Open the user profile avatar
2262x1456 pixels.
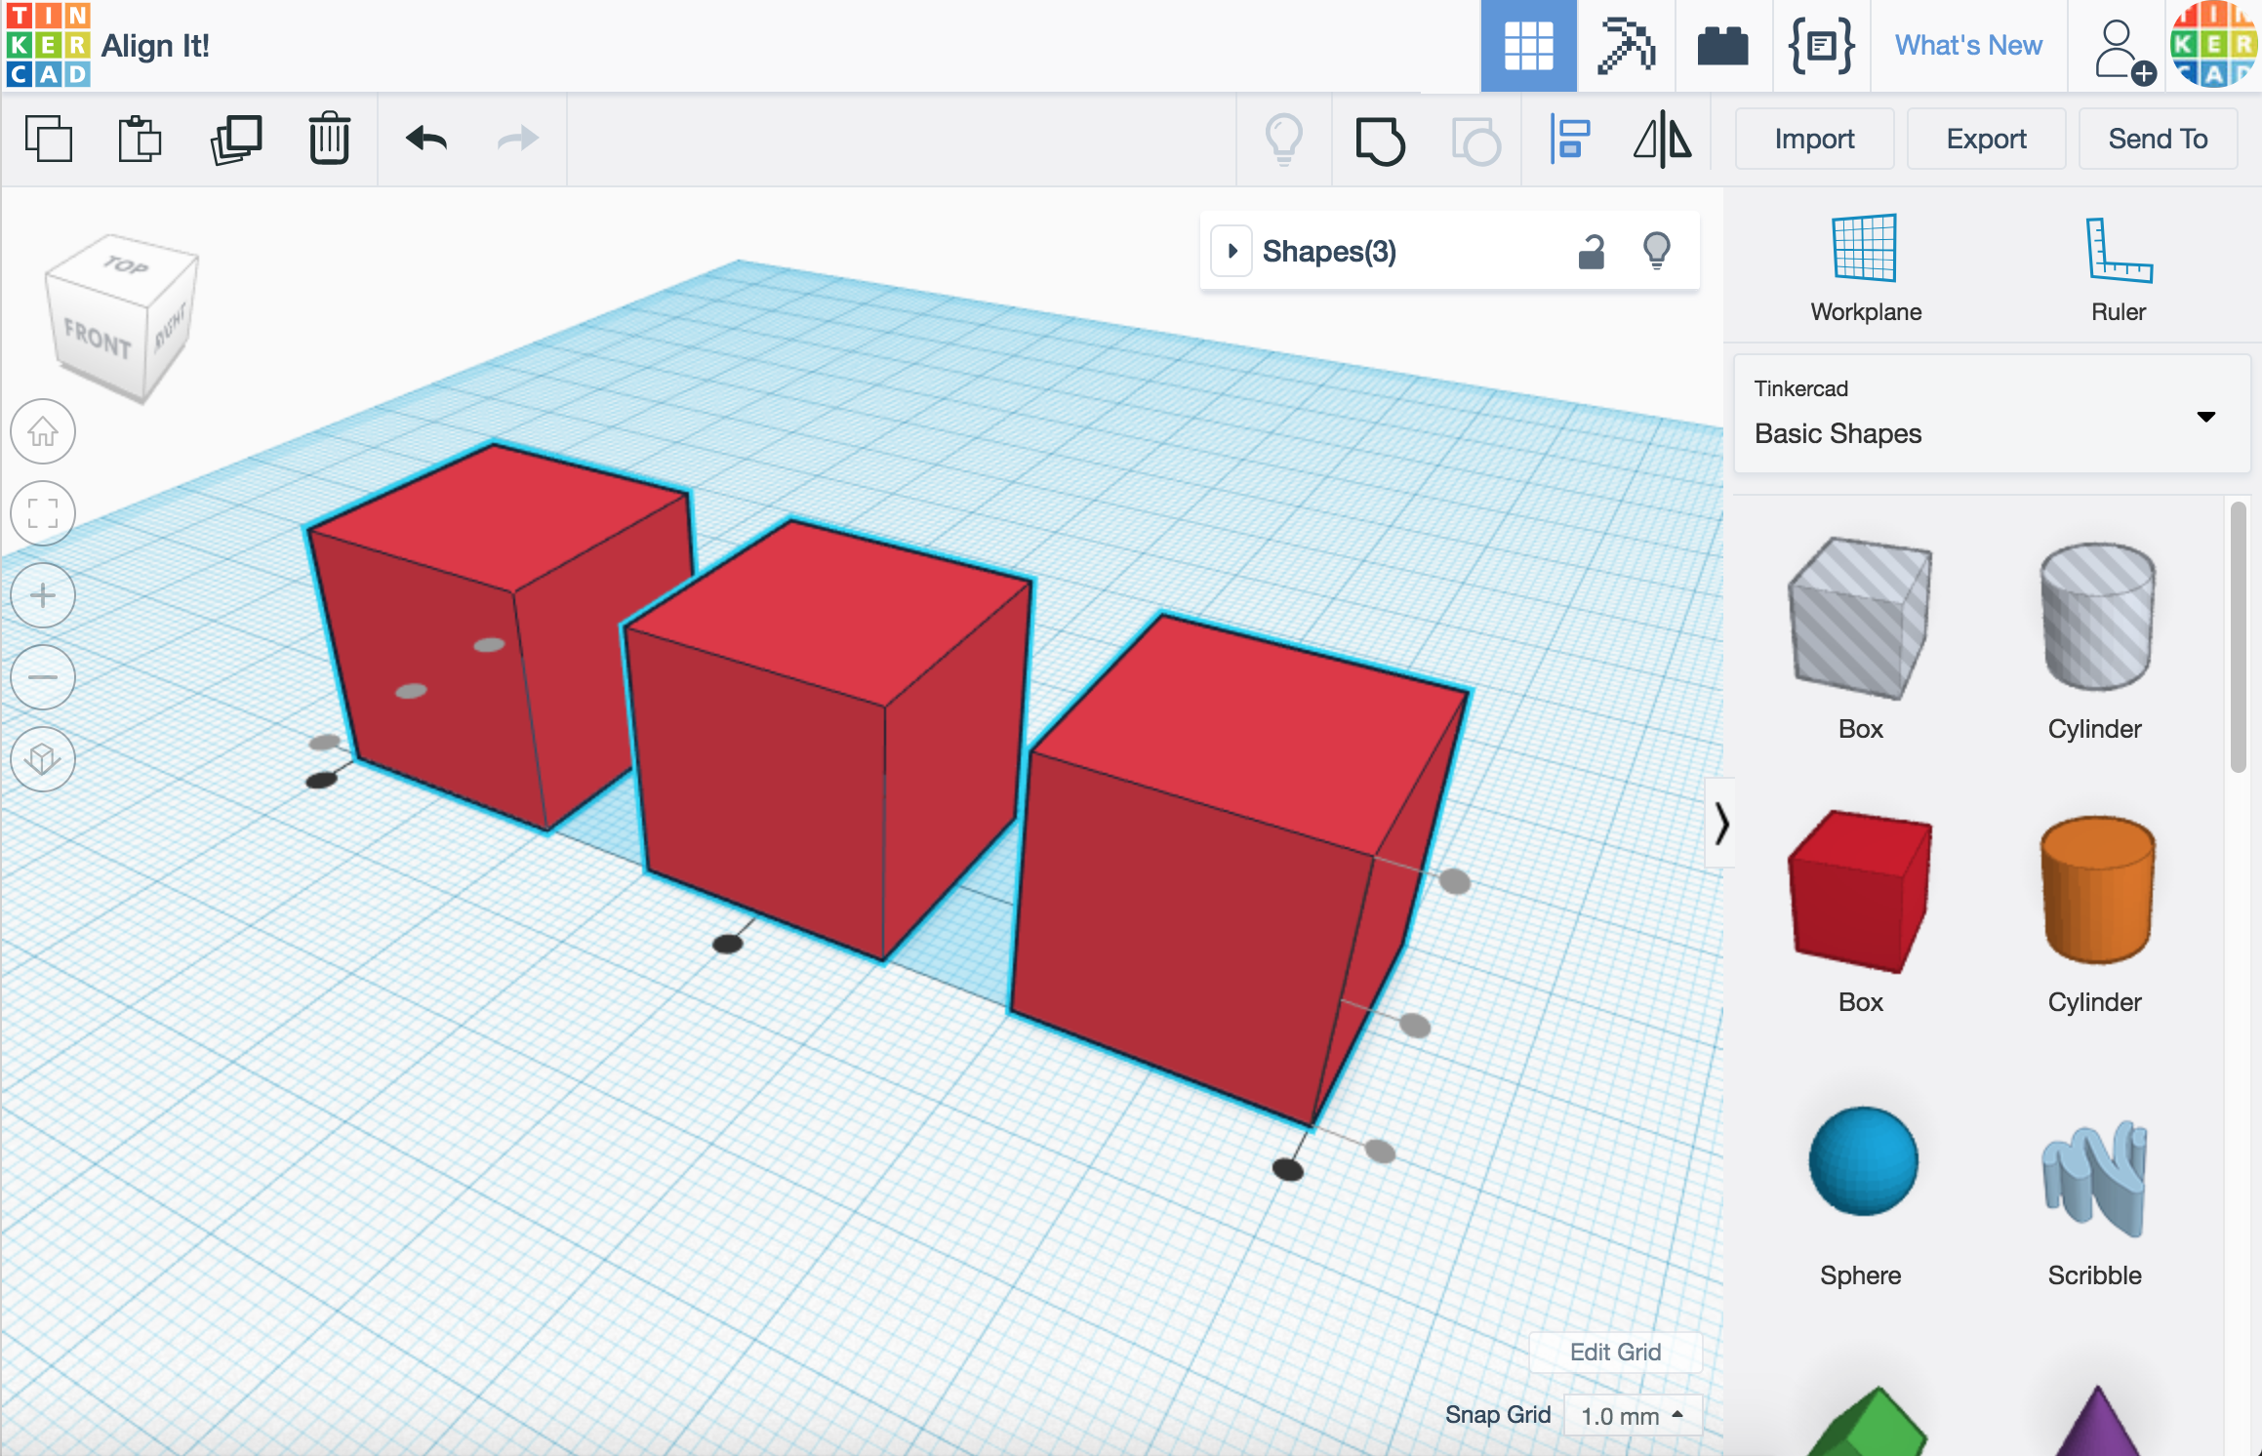(x=2213, y=45)
